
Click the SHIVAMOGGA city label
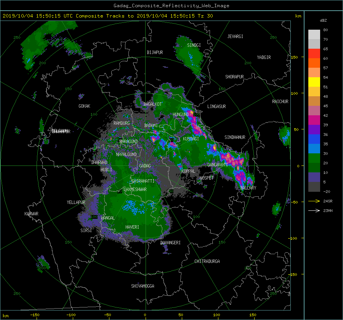(x=143, y=286)
